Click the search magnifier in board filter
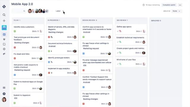190x107 pixels. click(24, 11)
